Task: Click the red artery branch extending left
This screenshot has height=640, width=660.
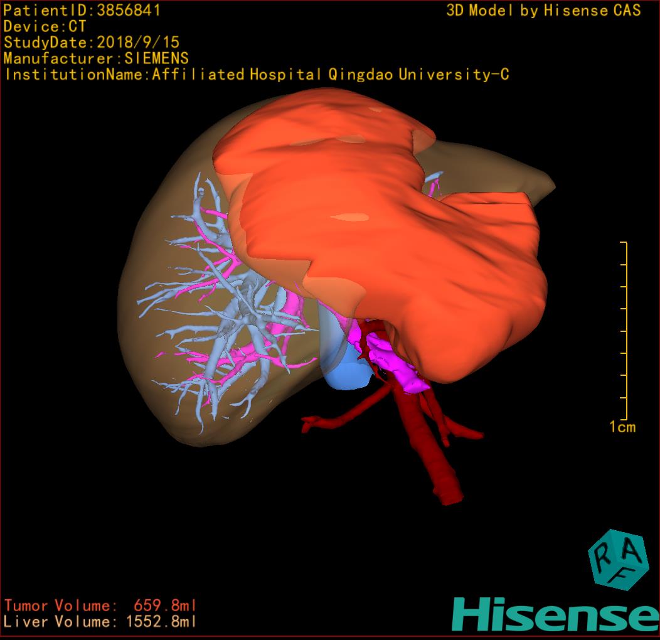Action: pyautogui.click(x=333, y=420)
